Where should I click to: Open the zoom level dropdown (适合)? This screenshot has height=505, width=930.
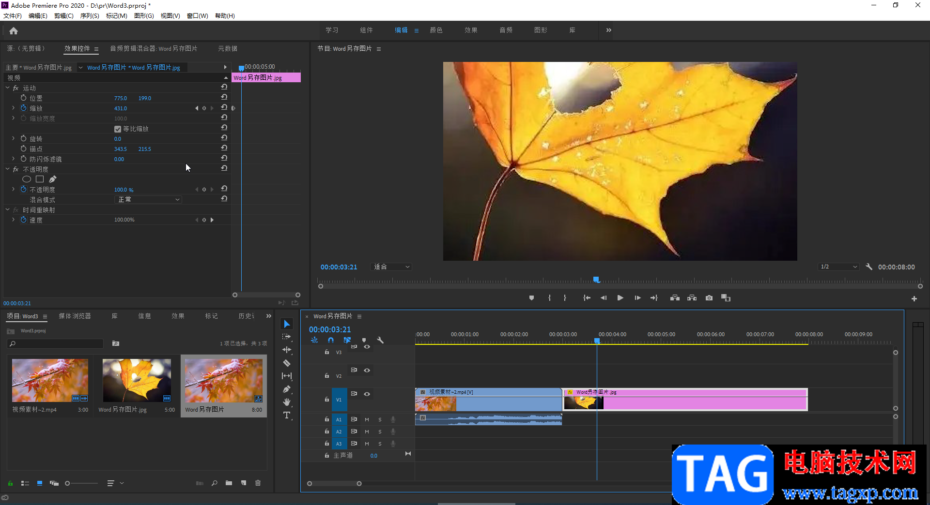tap(391, 267)
